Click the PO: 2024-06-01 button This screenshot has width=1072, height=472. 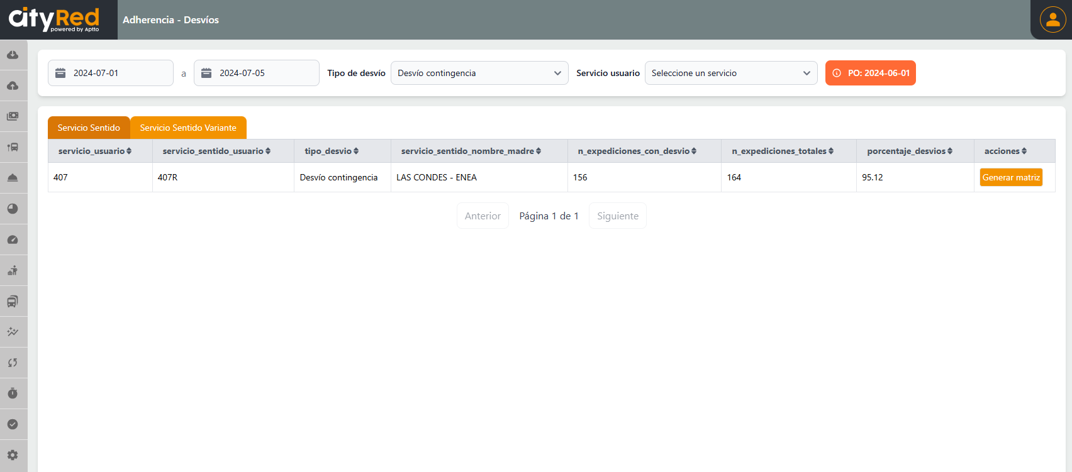tap(870, 73)
